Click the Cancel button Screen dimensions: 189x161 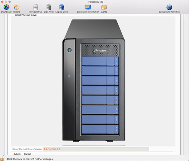(27, 154)
